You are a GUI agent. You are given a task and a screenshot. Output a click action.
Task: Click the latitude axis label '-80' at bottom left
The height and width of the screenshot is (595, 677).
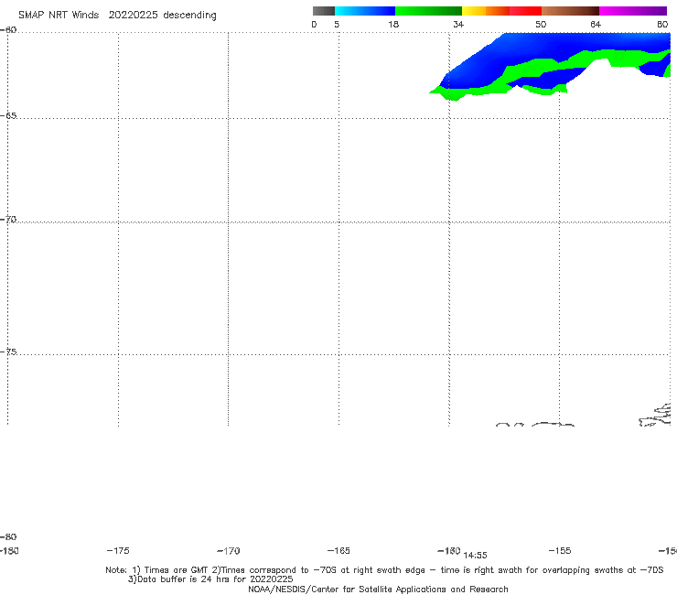(8, 536)
